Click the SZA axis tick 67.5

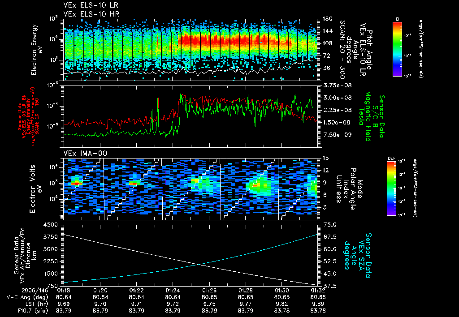click(x=329, y=237)
